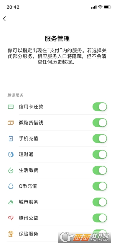Tap the 理财通 blue circular icon
Viewport: 117px width, 246px height.
point(11,155)
